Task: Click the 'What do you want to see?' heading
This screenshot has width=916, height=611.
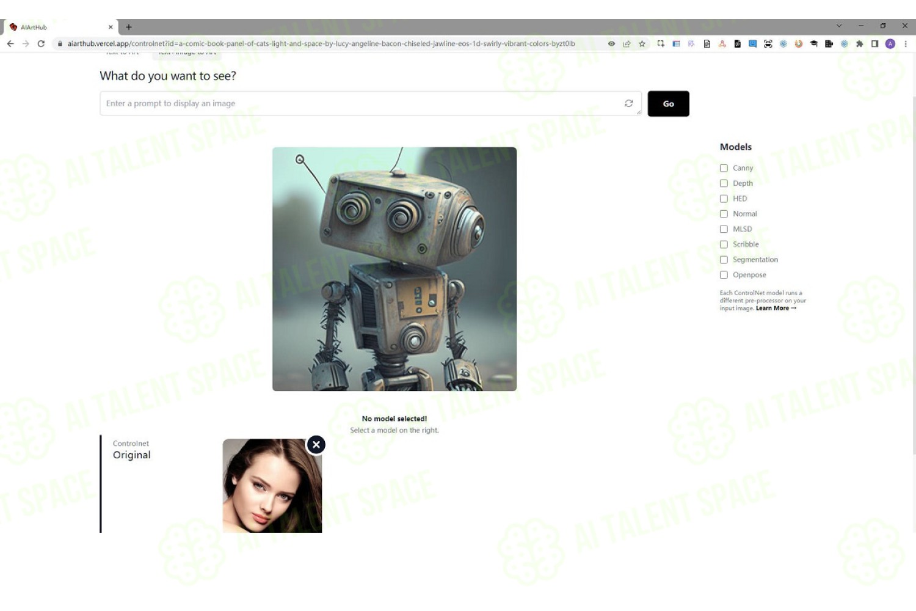Action: (x=168, y=76)
